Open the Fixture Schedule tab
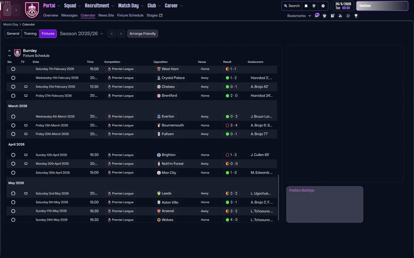414x258 pixels. pyautogui.click(x=130, y=15)
